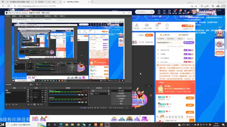227x127 pixels.
Task: Pop out the 场景 dock panel icon
Action: coord(25,88)
